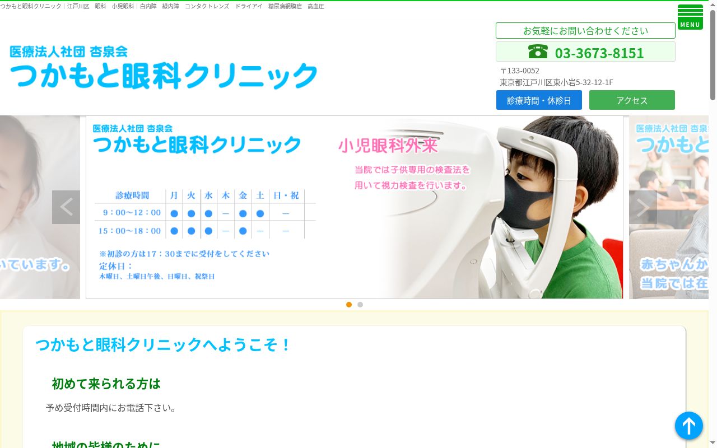Image resolution: width=717 pixels, height=448 pixels.
Task: Click the green telephone icon
Action: coord(538,52)
